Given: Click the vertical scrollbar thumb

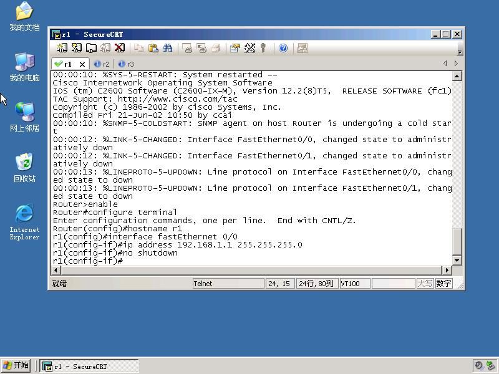Looking at the screenshot, I should (x=457, y=242).
